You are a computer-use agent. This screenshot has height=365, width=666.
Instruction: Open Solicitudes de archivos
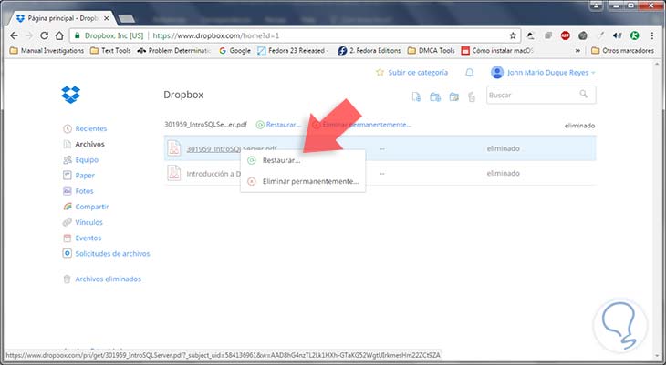pos(112,254)
